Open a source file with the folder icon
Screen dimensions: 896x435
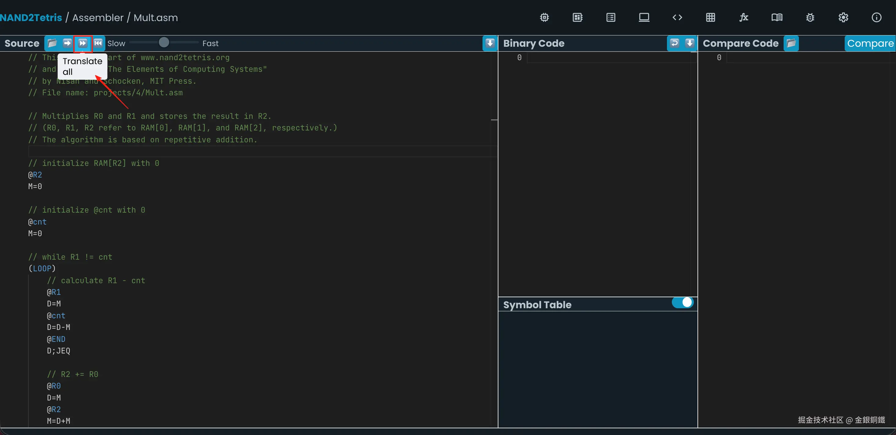pos(52,43)
